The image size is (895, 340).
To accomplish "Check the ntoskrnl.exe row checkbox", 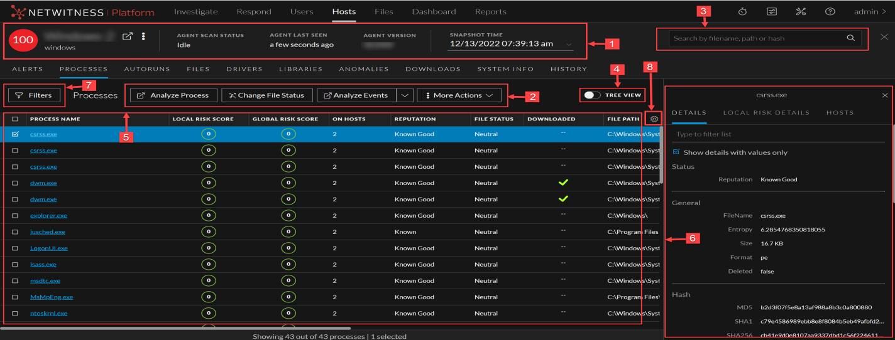I will click(16, 313).
